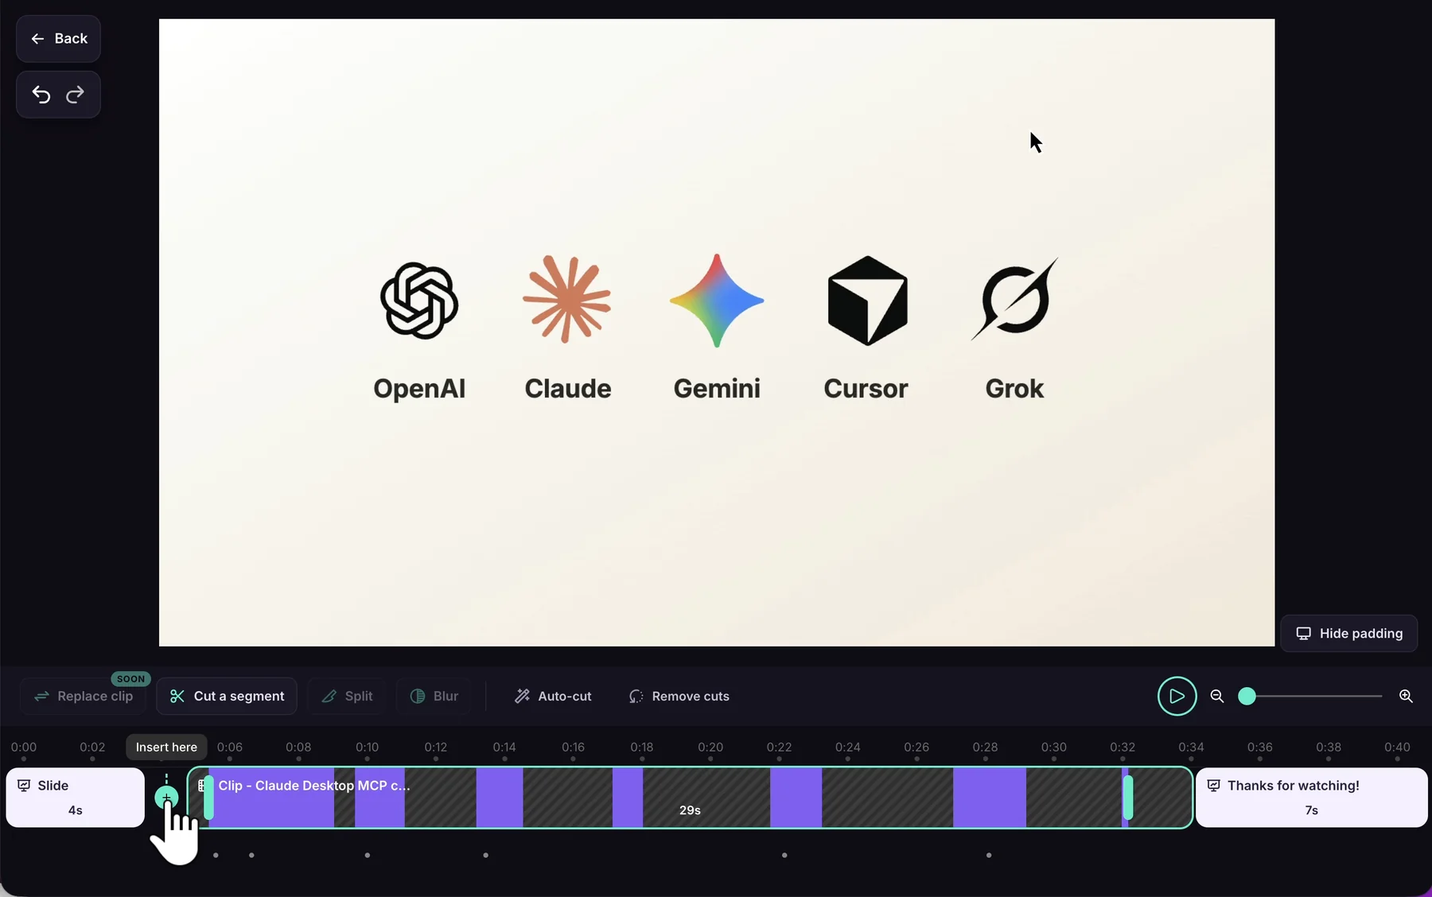
Task: Click the SOON badge above Replace clip
Action: [130, 679]
